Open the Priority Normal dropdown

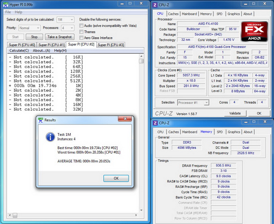(29, 28)
